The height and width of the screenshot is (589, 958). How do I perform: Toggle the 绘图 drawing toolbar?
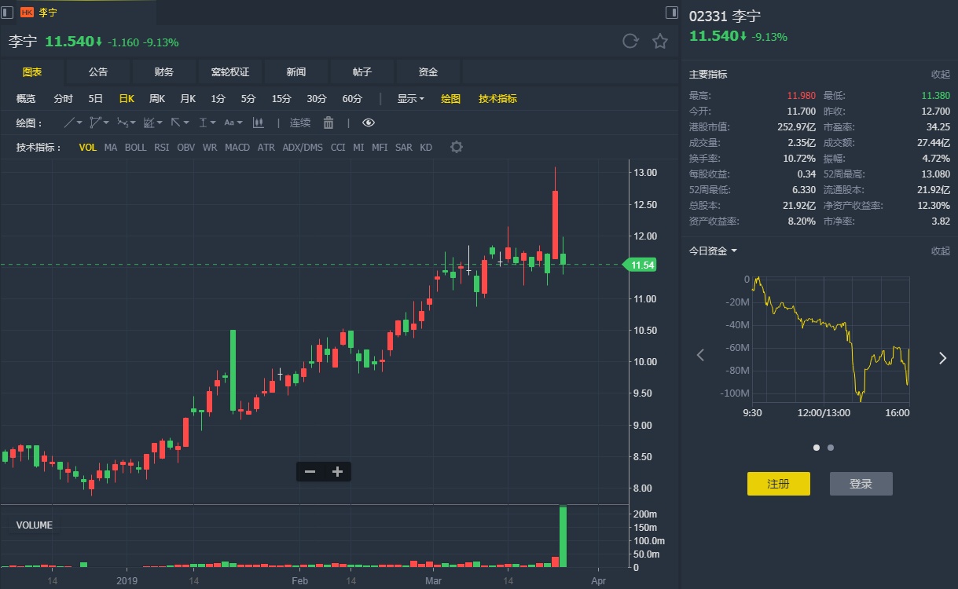451,99
